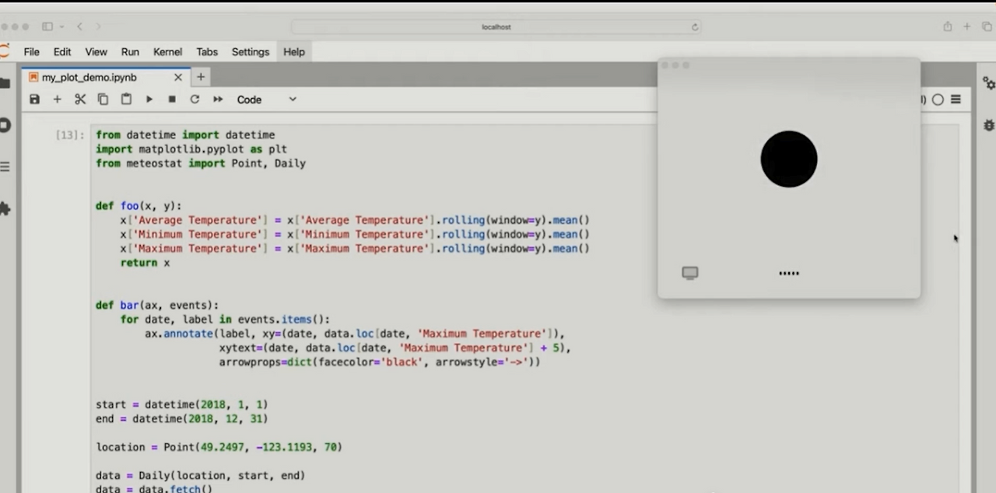Open the Run menu

tap(130, 52)
